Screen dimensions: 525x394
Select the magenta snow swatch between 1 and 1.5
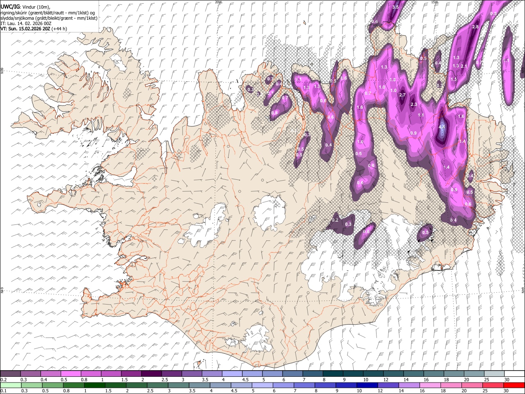111,374
